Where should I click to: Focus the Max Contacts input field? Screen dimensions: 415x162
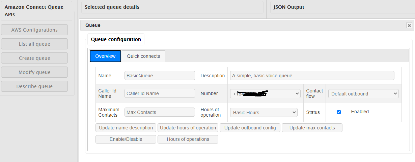point(160,112)
